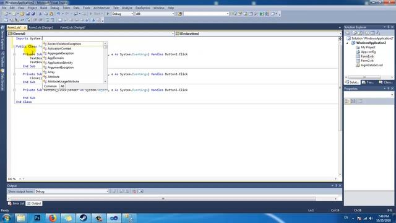Viewport: 396px width, 223px height.
Task: Open File Explorer from the taskbar
Action: point(21,218)
